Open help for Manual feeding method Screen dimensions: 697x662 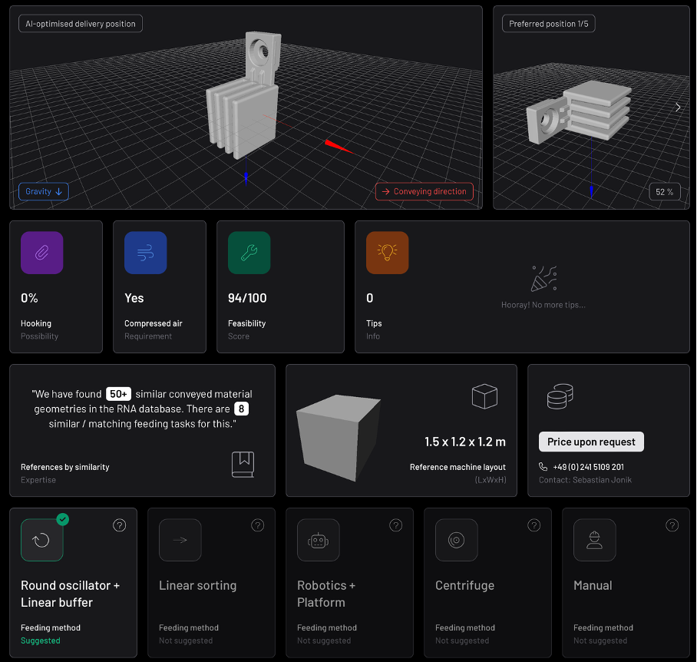tap(672, 525)
